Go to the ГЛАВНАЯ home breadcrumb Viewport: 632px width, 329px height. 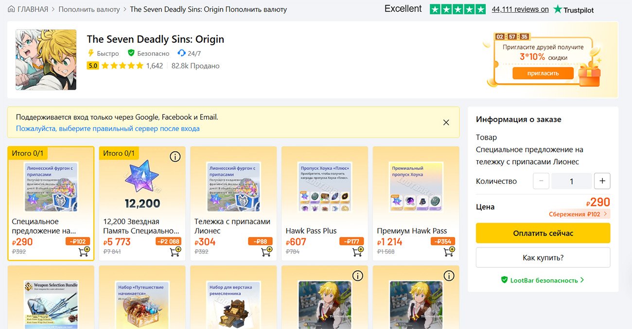click(x=28, y=9)
